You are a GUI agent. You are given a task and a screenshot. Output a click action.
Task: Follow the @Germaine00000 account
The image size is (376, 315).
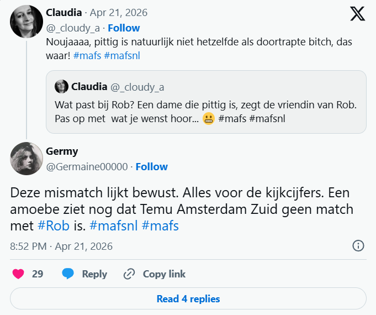(152, 166)
